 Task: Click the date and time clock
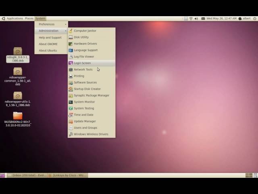point(221,19)
